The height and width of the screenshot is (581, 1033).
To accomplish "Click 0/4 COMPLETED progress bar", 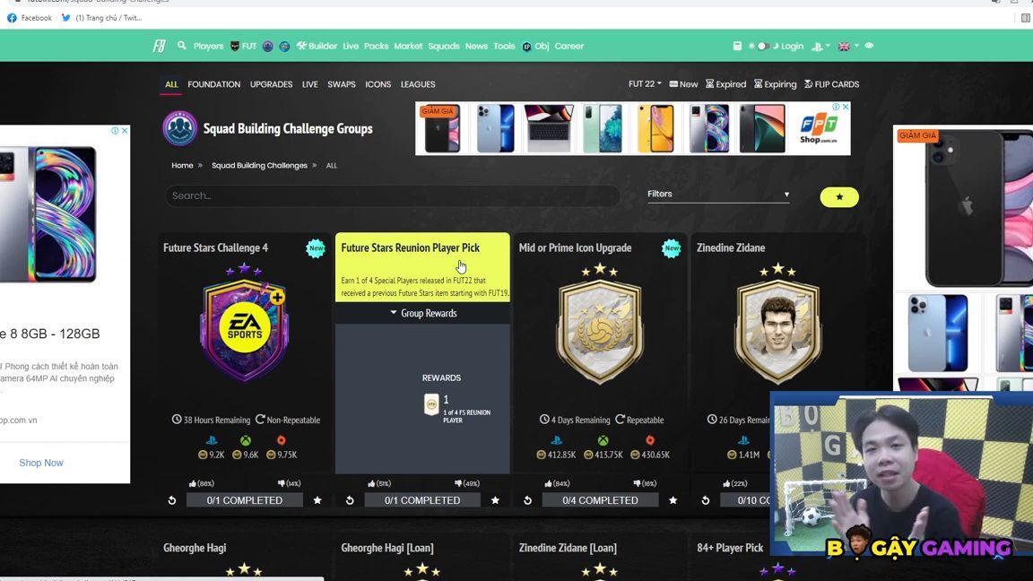I will pos(600,500).
